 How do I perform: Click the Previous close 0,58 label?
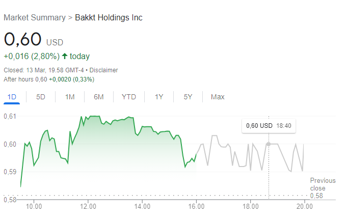pos(323,188)
